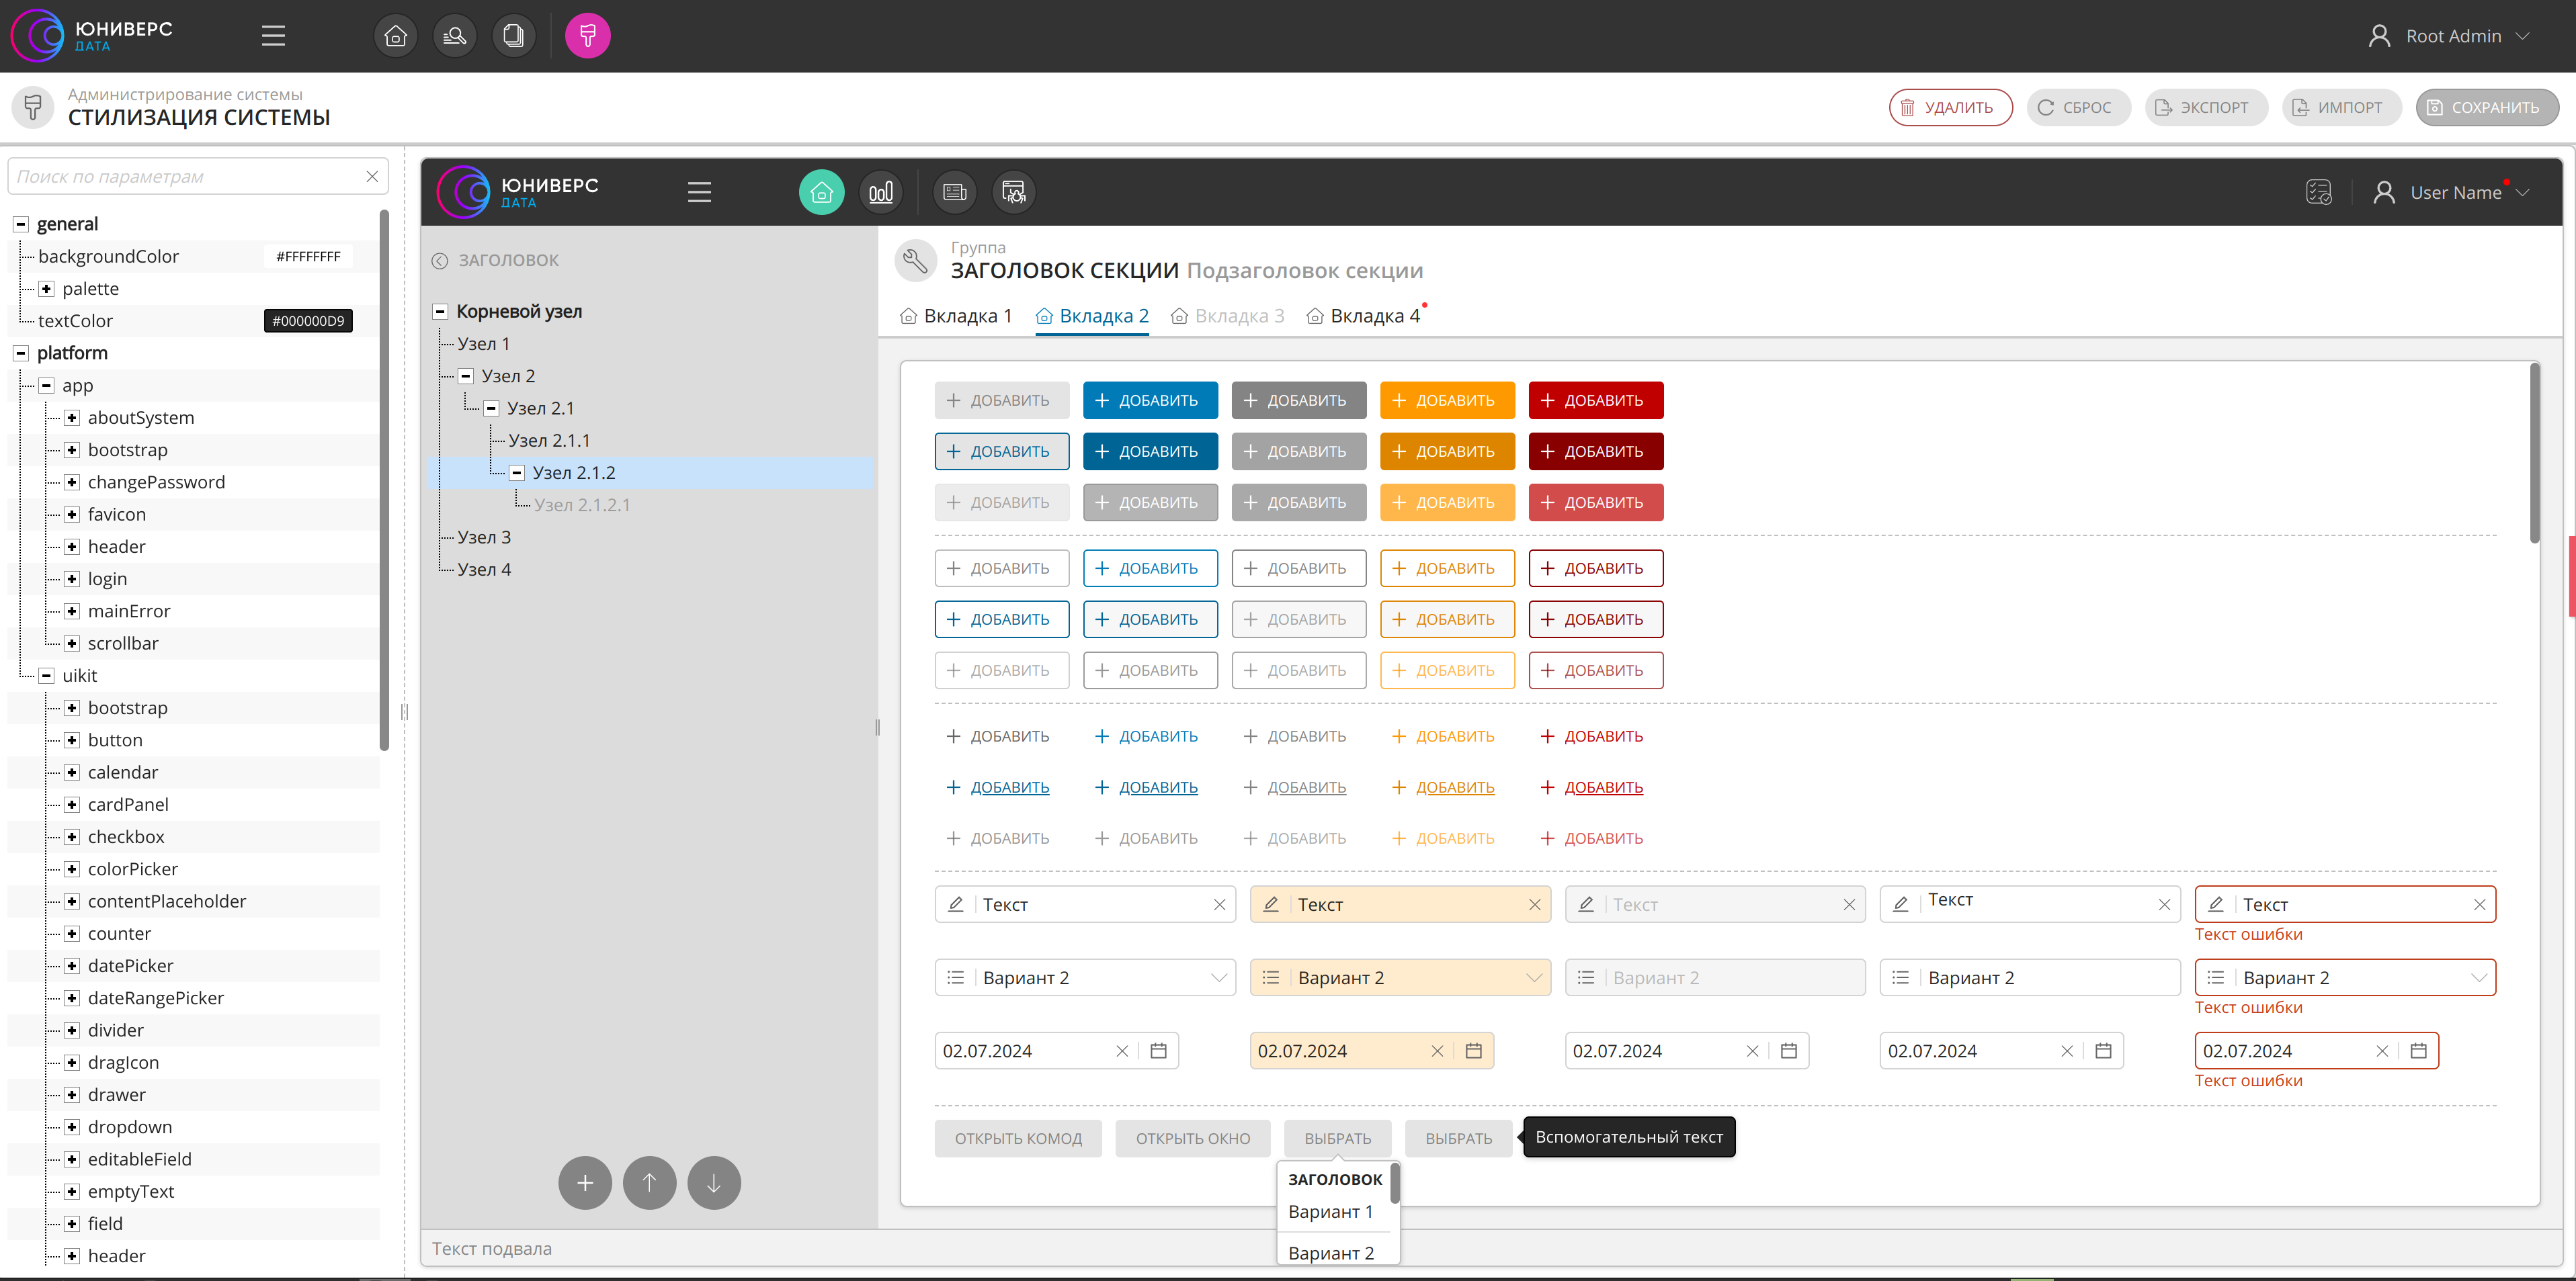The width and height of the screenshot is (2576, 1281).
Task: Expand the aboutSystem node
Action: pos(72,418)
